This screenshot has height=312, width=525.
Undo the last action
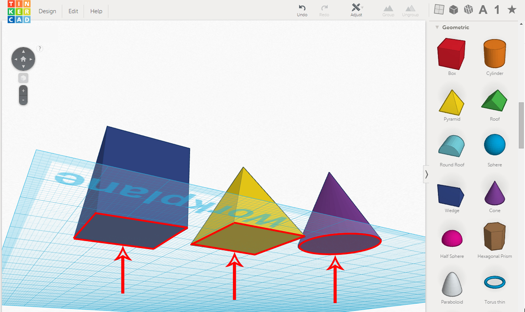coord(302,10)
